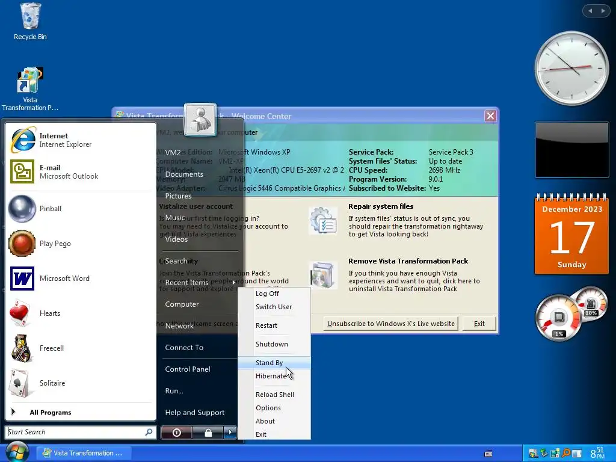616x462 pixels.
Task: Select Stand By in the power menu
Action: (x=274, y=363)
